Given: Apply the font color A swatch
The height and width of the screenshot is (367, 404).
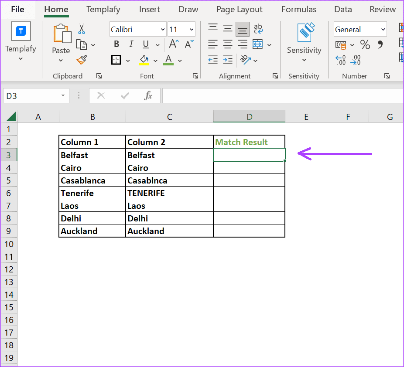Looking at the screenshot, I should tap(168, 60).
